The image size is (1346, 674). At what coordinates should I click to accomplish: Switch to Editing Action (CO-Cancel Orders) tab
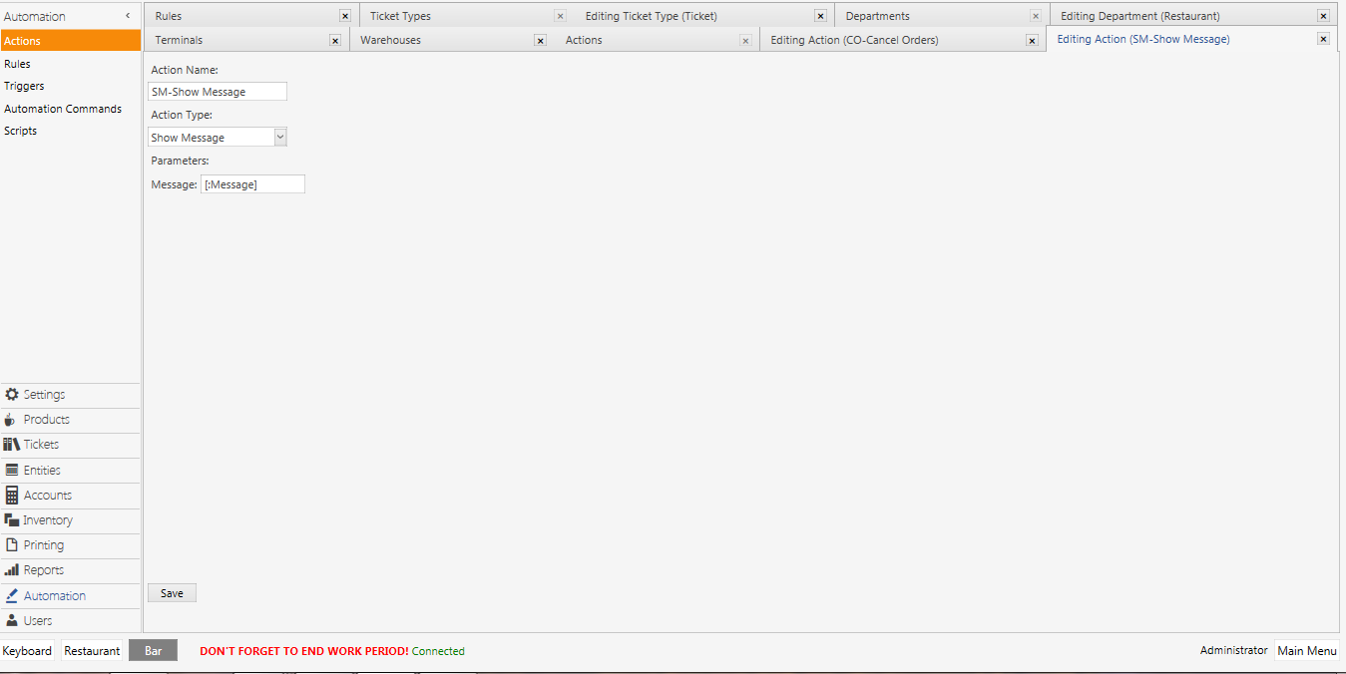pos(854,40)
